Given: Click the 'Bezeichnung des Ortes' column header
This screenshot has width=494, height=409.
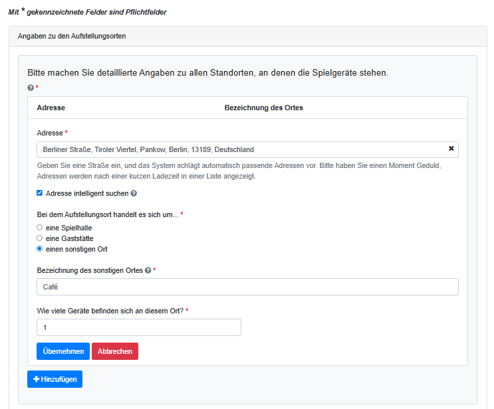Looking at the screenshot, I should 263,108.
